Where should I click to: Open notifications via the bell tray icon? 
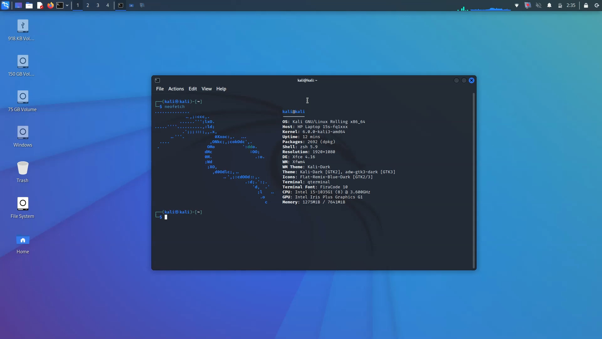pos(550,5)
